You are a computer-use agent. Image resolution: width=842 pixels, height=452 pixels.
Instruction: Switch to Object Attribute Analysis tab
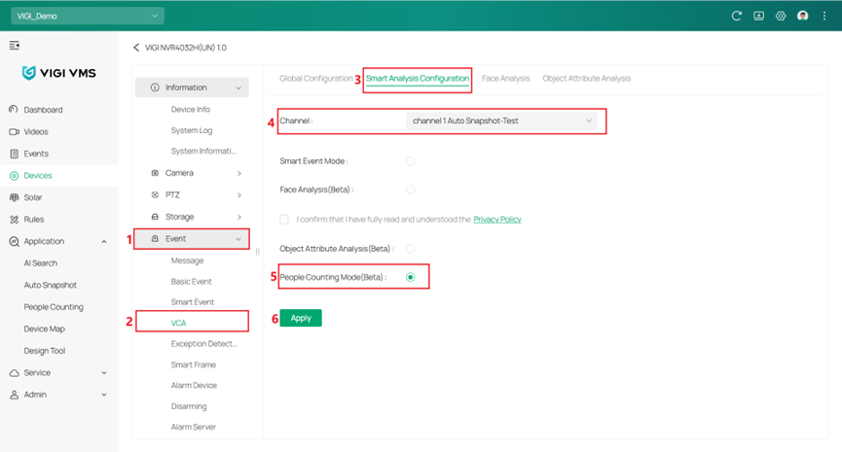[586, 79]
